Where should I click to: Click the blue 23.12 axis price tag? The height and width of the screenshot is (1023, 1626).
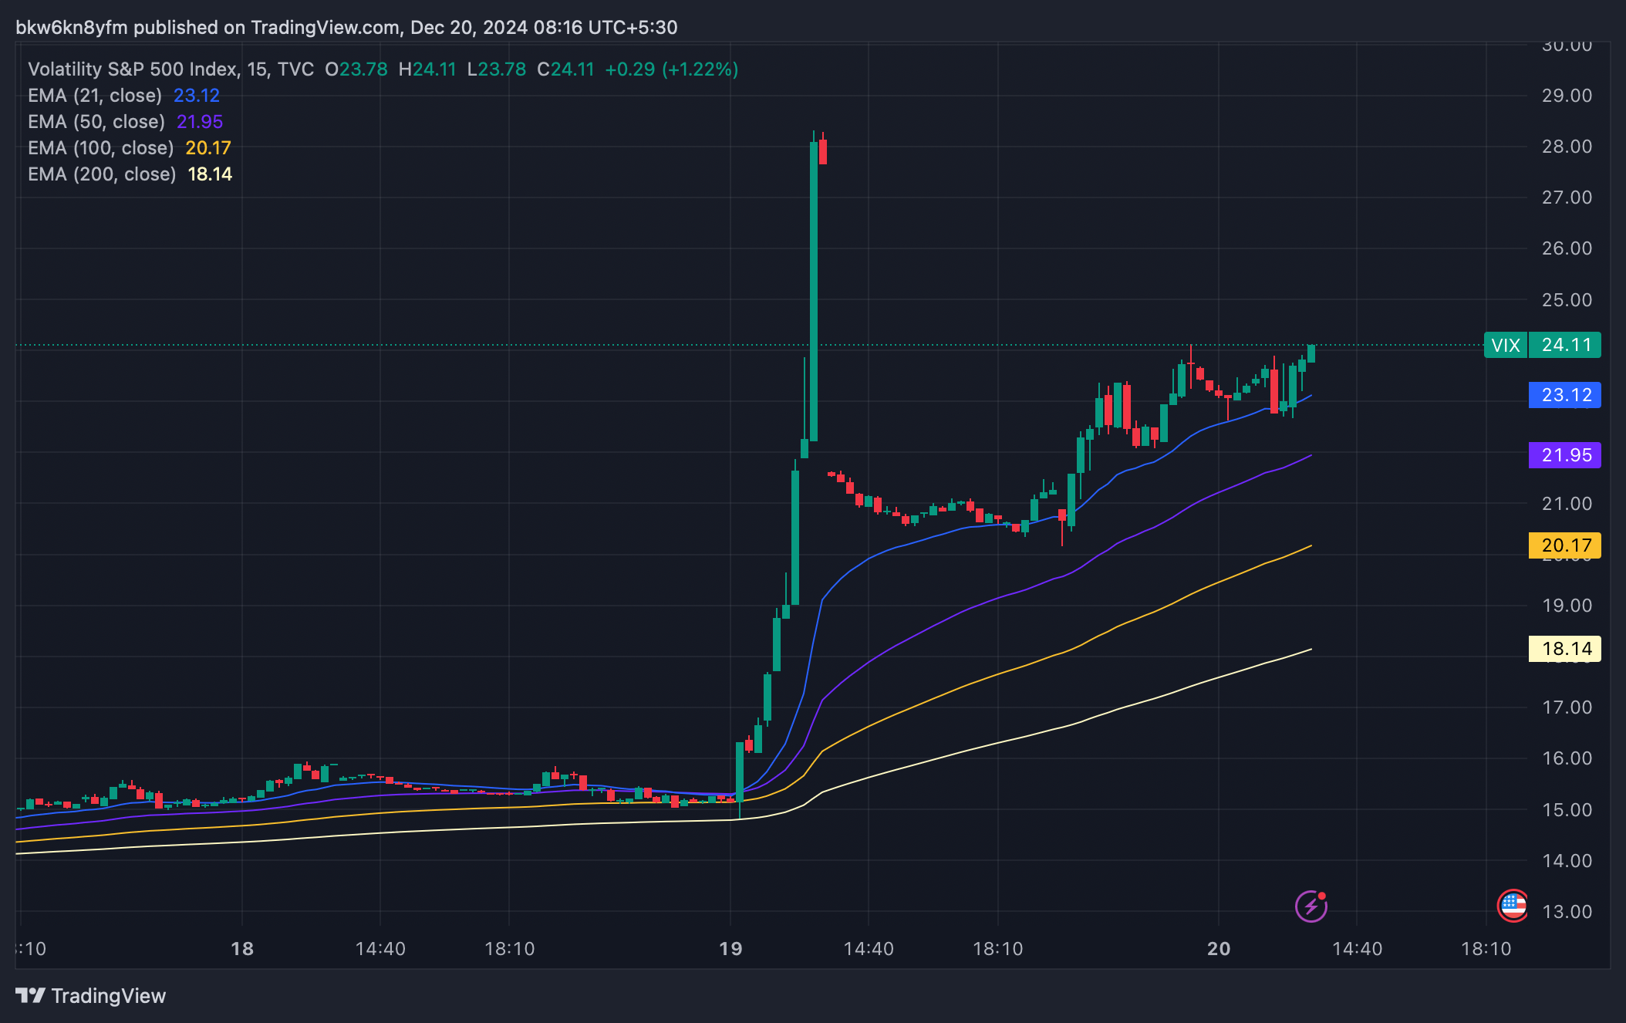click(1565, 395)
